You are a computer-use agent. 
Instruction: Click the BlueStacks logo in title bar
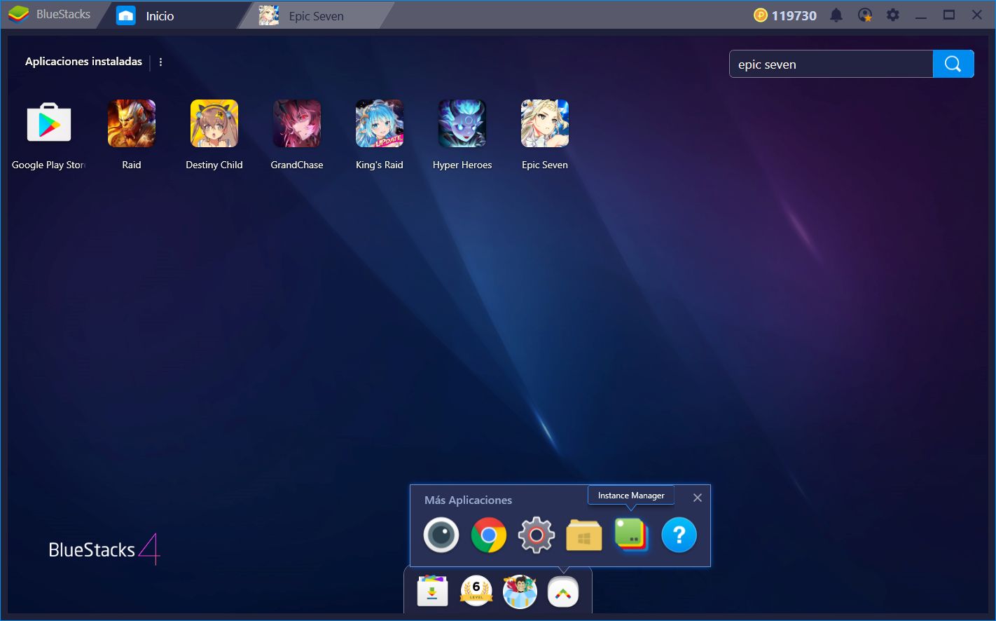(18, 15)
